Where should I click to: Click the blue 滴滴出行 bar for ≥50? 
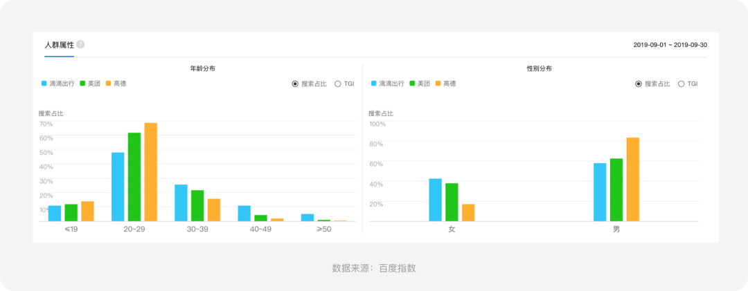click(x=308, y=218)
